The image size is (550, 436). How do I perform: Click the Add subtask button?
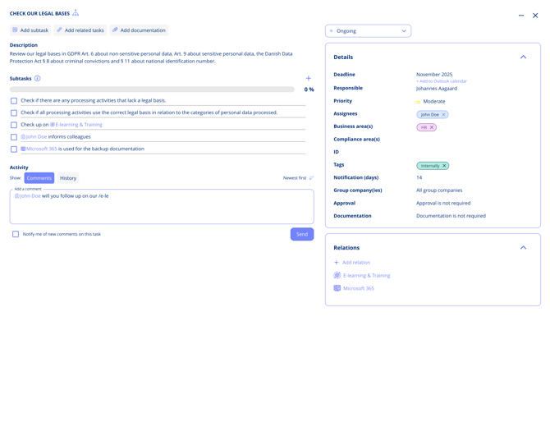30,30
